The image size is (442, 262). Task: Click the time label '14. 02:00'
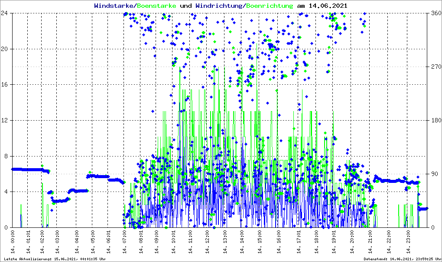(42, 242)
